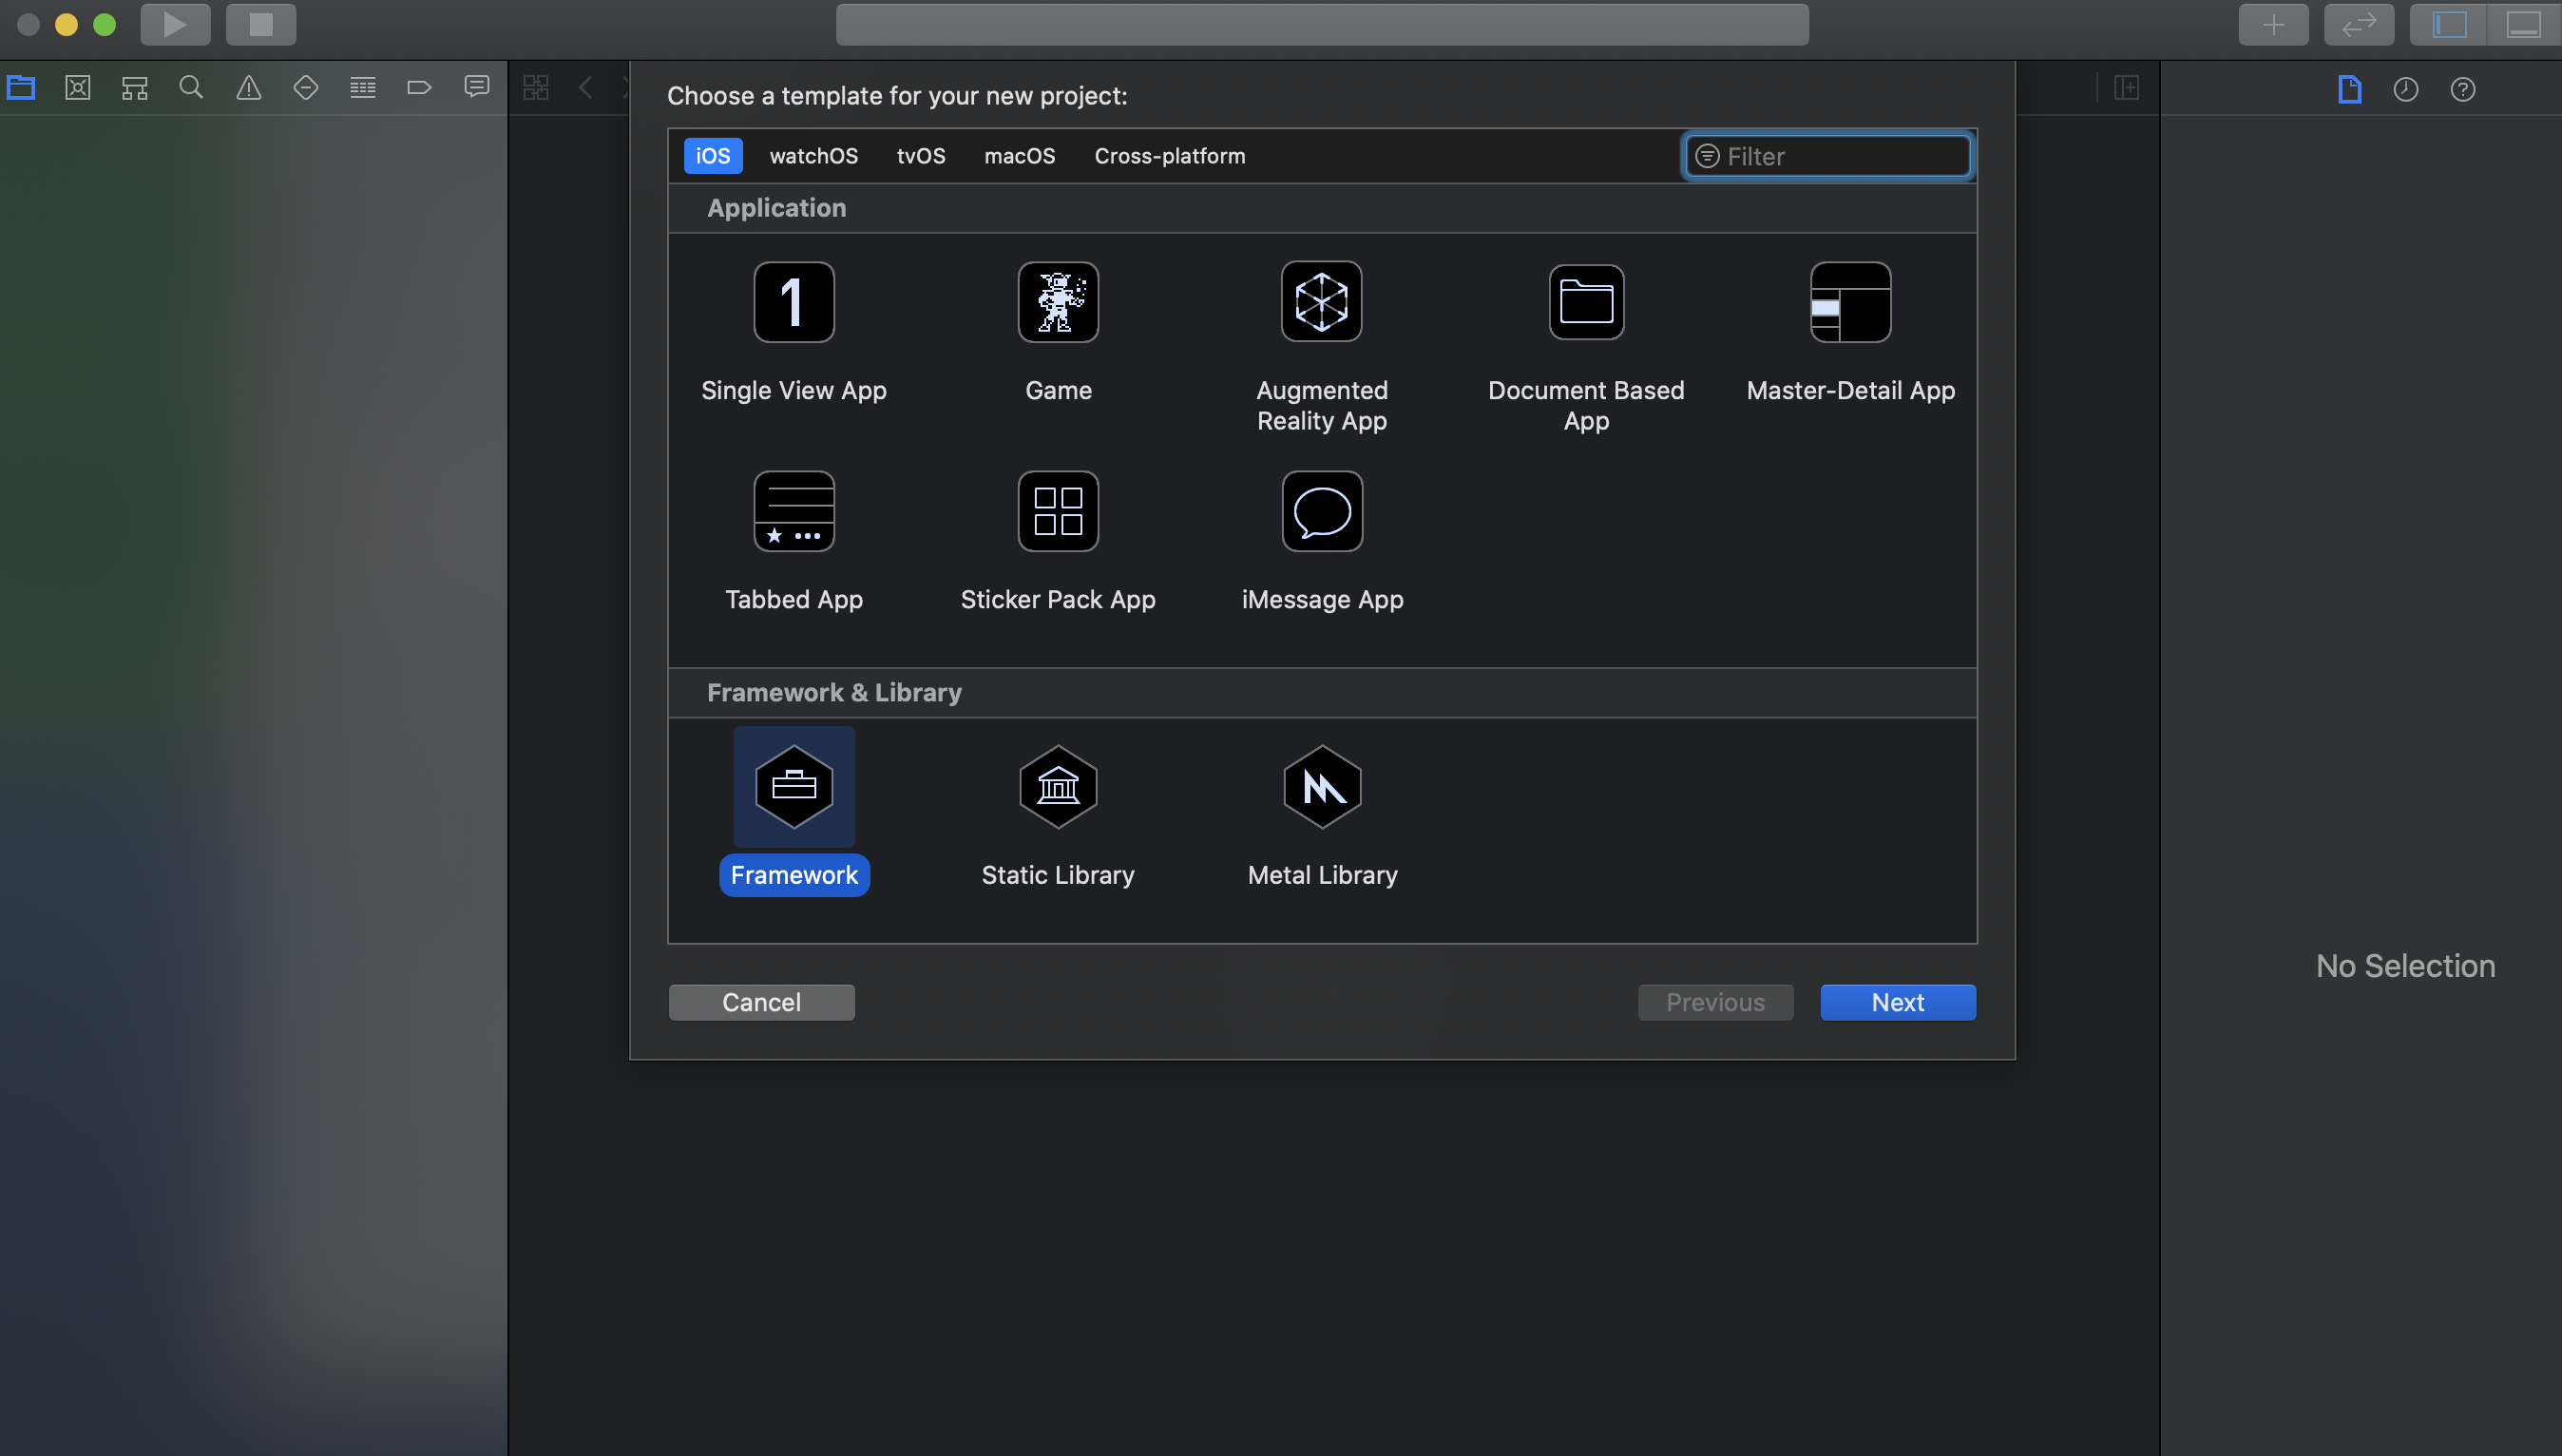Select the Single View App template
This screenshot has height=1456, width=2562.
tap(793, 302)
